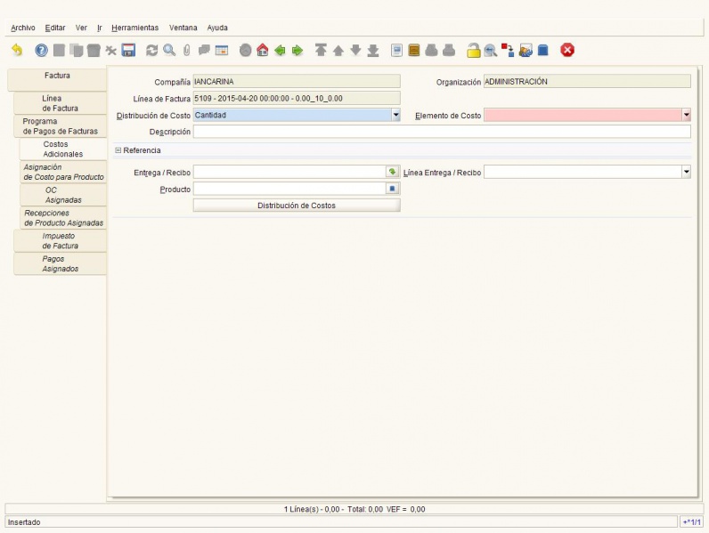Go to previous record up arrow
Screen dimensions: 709x533
[338, 50]
